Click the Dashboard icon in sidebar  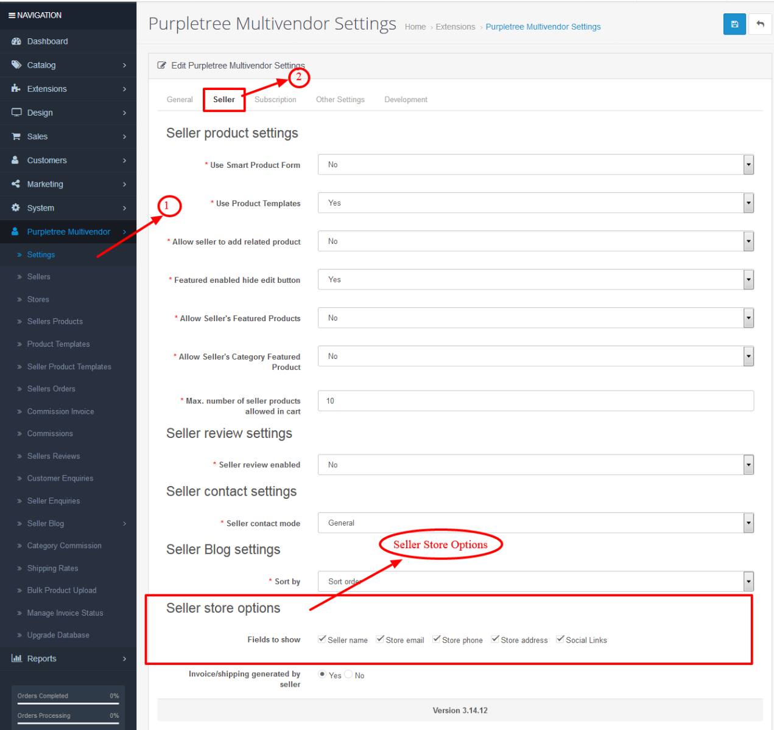(x=16, y=41)
